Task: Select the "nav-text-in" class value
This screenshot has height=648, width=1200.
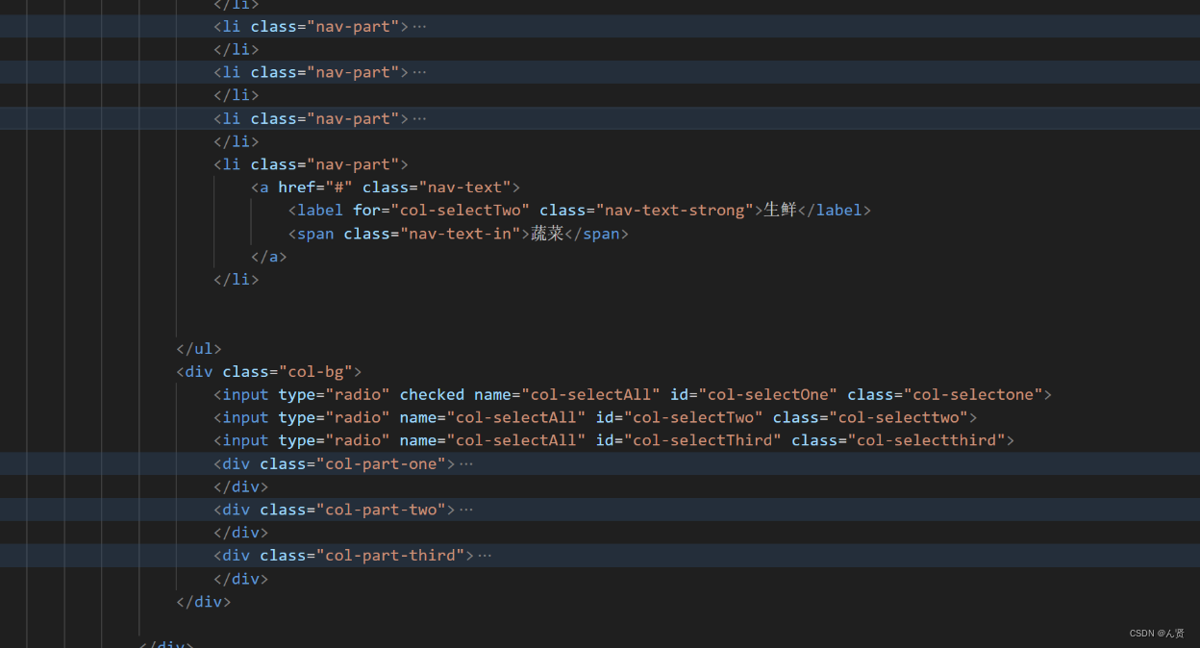Action: coord(461,234)
